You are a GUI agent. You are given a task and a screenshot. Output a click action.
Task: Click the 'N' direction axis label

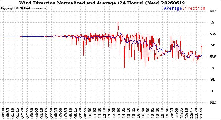click(213, 22)
